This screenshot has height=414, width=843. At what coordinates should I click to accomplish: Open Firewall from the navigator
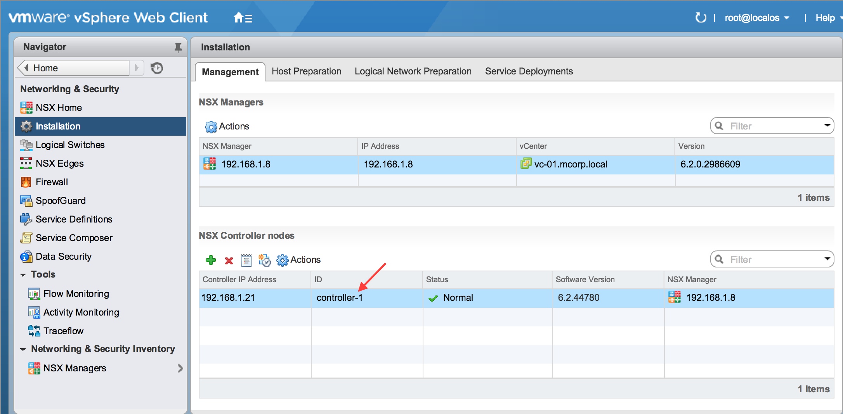(x=52, y=182)
